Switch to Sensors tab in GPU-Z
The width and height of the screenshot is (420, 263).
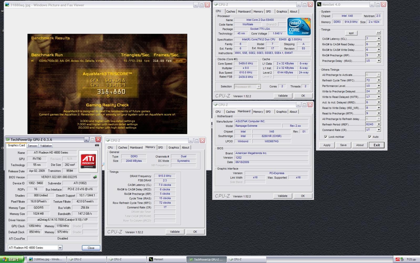pyautogui.click(x=33, y=146)
